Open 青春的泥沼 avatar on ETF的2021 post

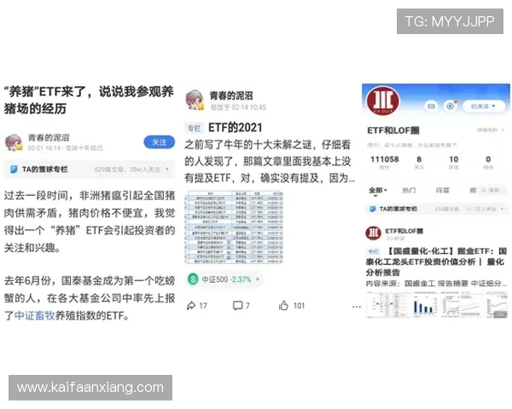[x=195, y=101]
